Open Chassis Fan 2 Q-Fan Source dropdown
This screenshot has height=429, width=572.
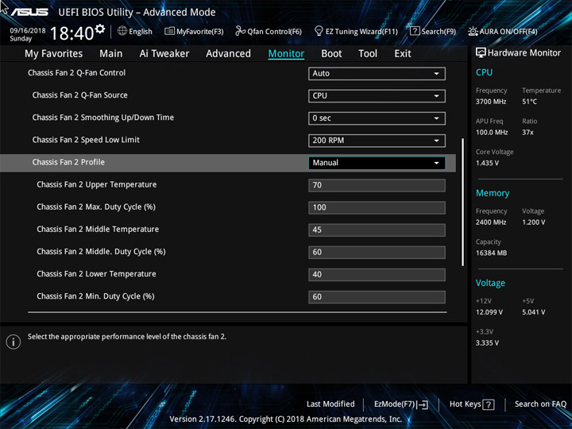coord(377,95)
